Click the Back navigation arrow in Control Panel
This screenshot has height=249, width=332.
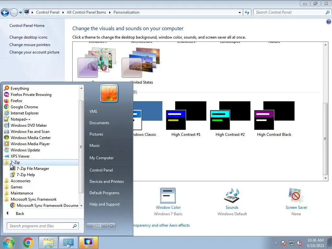click(x=5, y=12)
